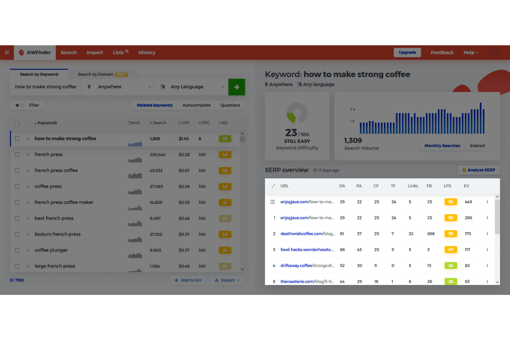This screenshot has width=510, height=340.
Task: Click the Feedback link
Action: (442, 52)
